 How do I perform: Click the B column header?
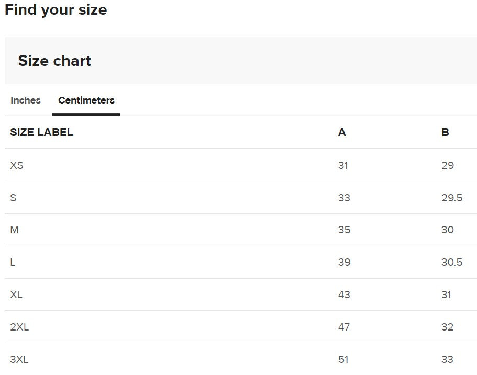[x=445, y=132]
